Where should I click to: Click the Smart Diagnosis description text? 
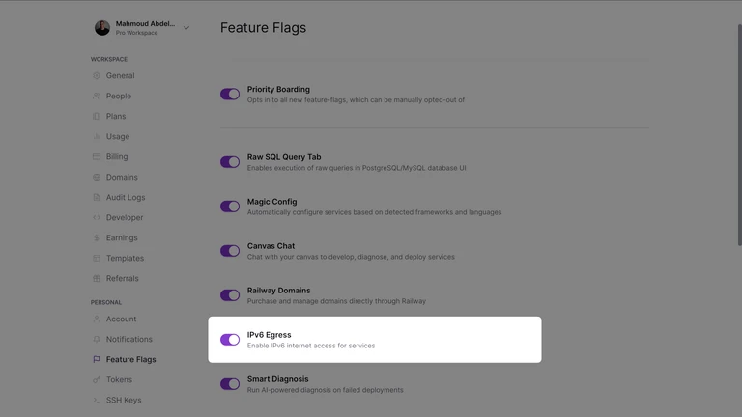tap(325, 390)
